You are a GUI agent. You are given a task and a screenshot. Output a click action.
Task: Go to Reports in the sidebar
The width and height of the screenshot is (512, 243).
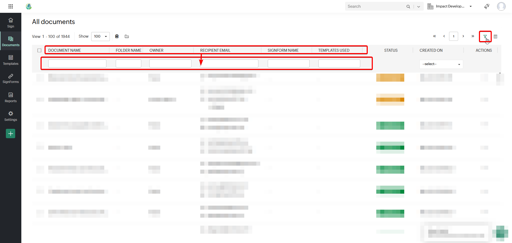click(x=11, y=97)
